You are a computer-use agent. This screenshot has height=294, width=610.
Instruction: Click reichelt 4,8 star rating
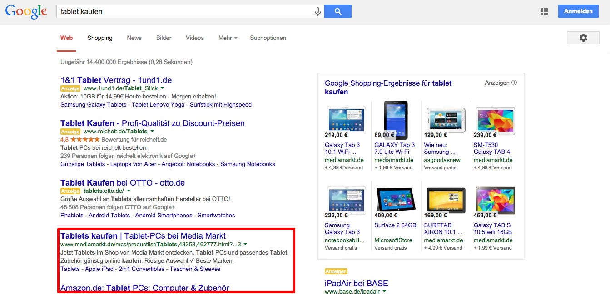(80, 140)
